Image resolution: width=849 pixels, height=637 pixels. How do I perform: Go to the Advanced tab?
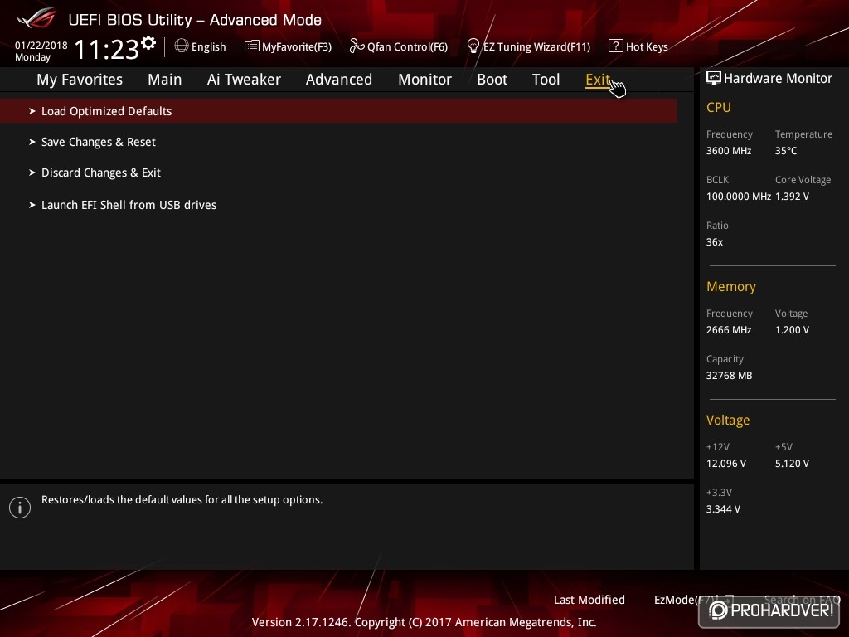[x=339, y=80]
